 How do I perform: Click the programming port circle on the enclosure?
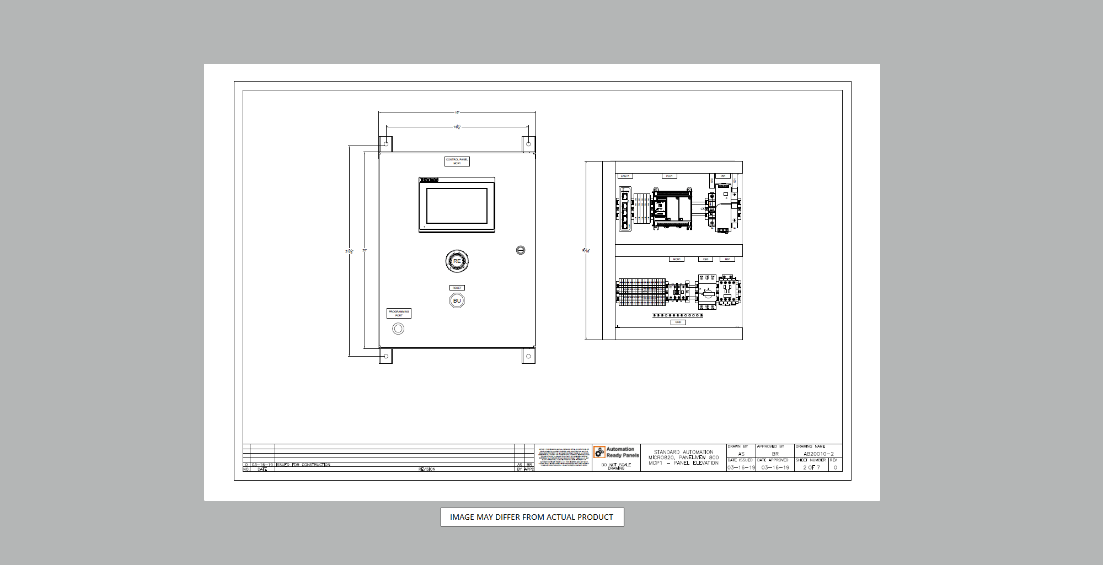398,329
